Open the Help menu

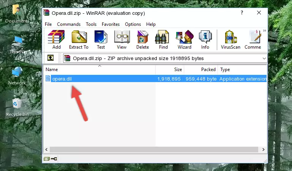coord(151,24)
